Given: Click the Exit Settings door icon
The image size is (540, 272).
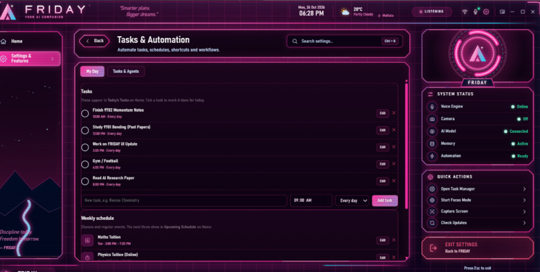Looking at the screenshot, I should pyautogui.click(x=433, y=248).
